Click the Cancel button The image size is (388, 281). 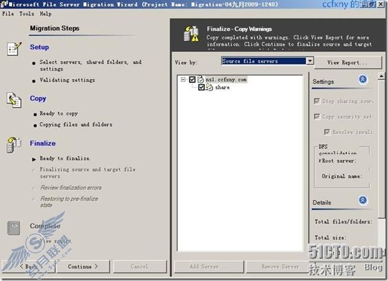tap(140, 267)
